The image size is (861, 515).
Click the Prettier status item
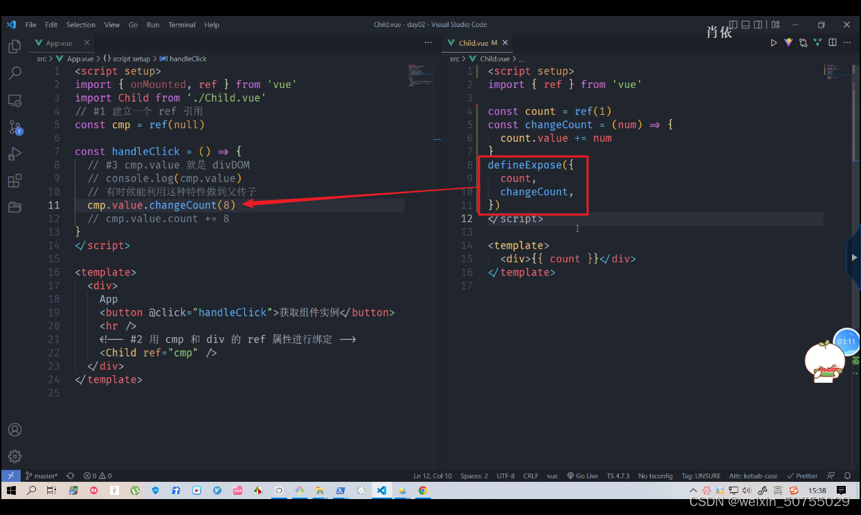(x=802, y=476)
